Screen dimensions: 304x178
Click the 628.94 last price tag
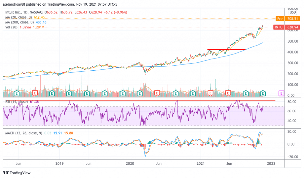pos(292,27)
